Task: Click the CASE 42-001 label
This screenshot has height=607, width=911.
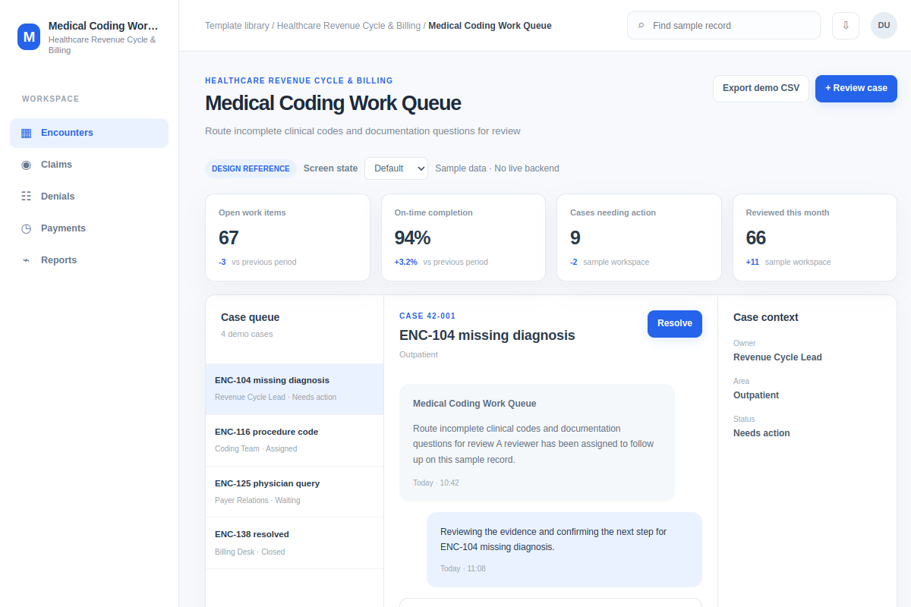Action: click(x=427, y=316)
